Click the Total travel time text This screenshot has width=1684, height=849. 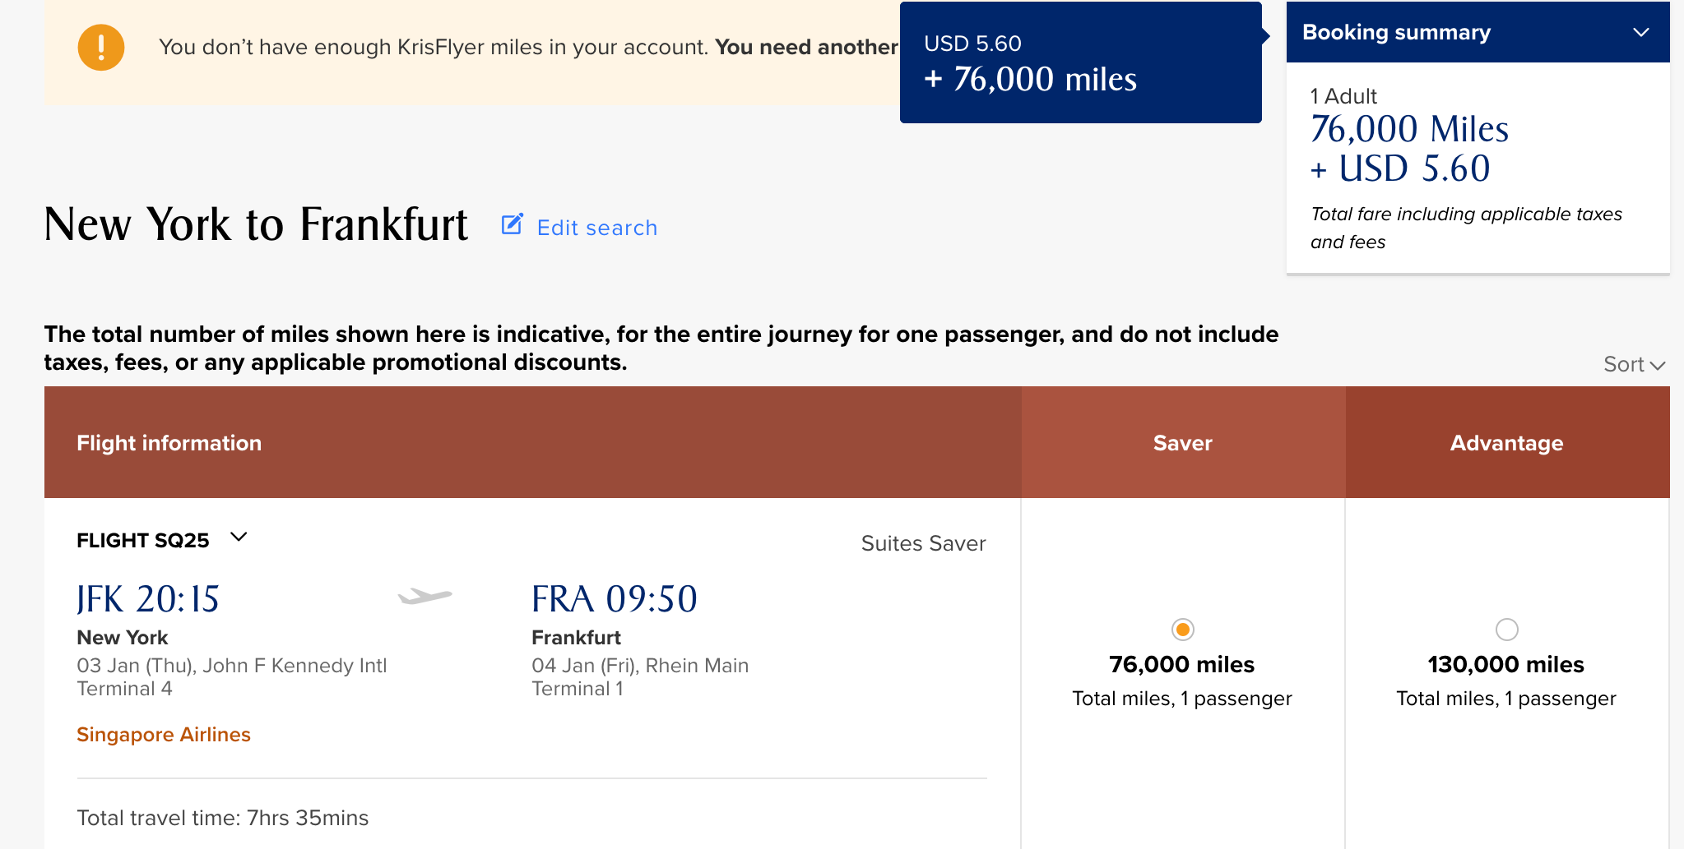click(x=223, y=818)
